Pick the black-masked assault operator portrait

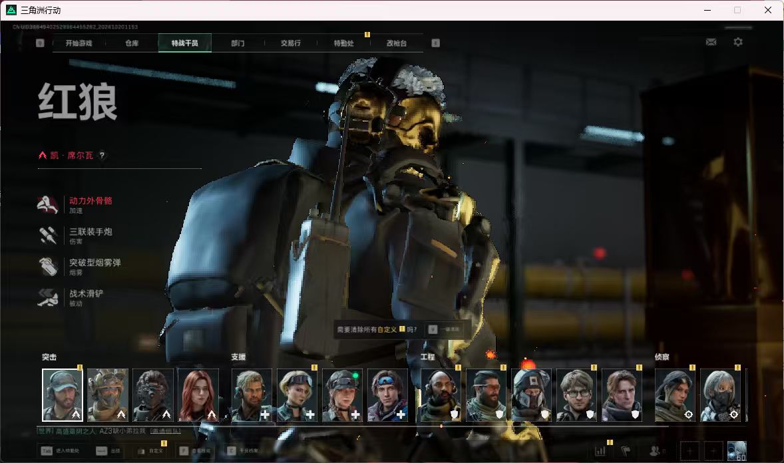point(153,395)
